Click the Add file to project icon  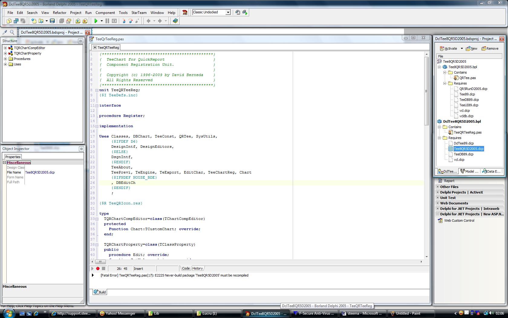(78, 21)
